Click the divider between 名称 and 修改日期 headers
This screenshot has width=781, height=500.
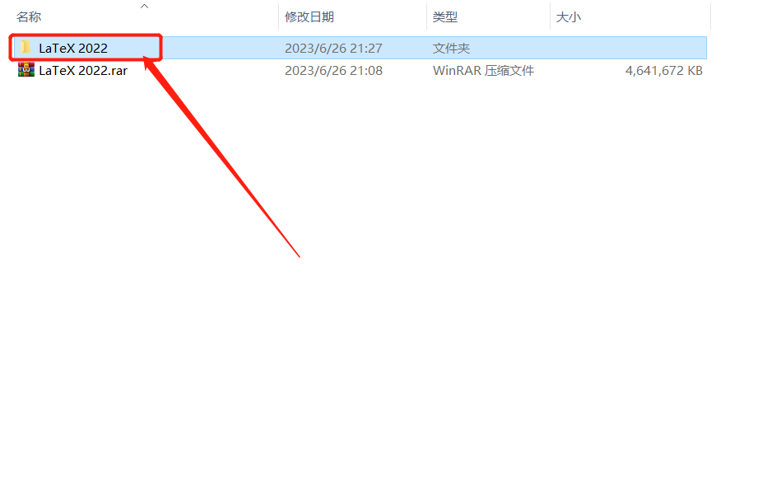[278, 16]
